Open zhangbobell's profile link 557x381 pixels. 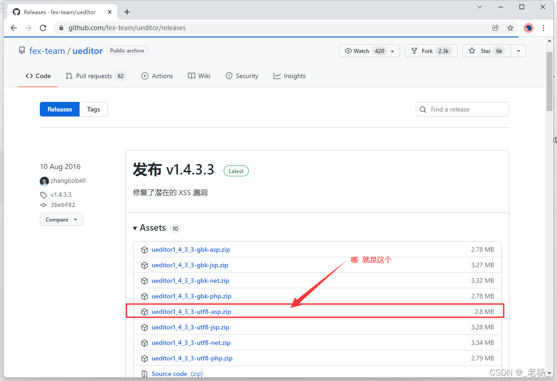(x=68, y=180)
